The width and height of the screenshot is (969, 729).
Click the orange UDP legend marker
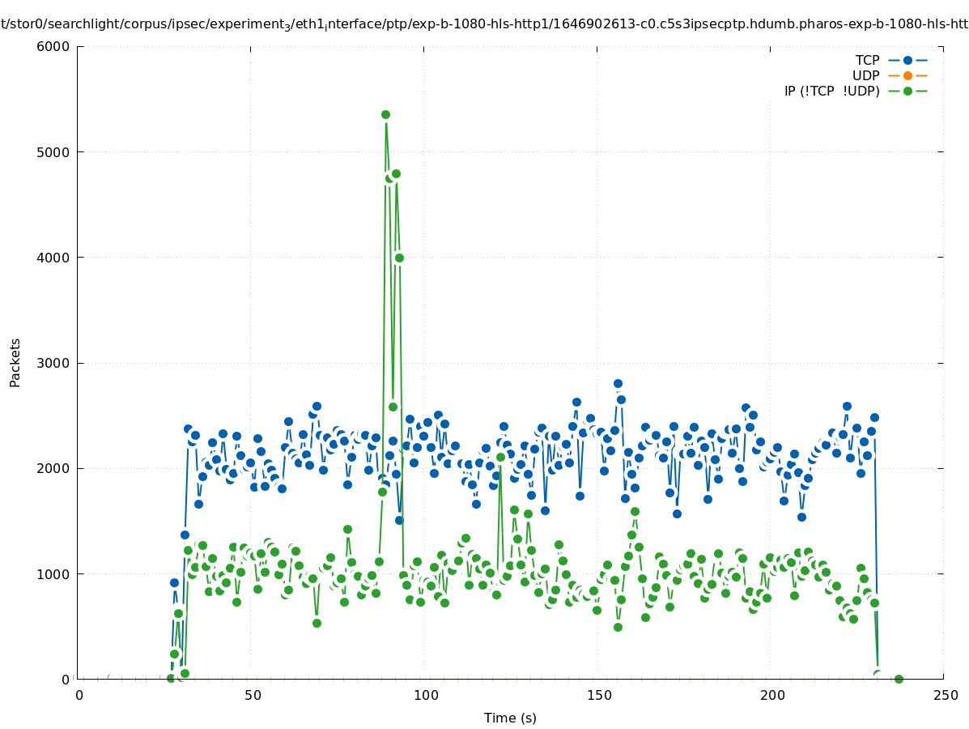(907, 75)
